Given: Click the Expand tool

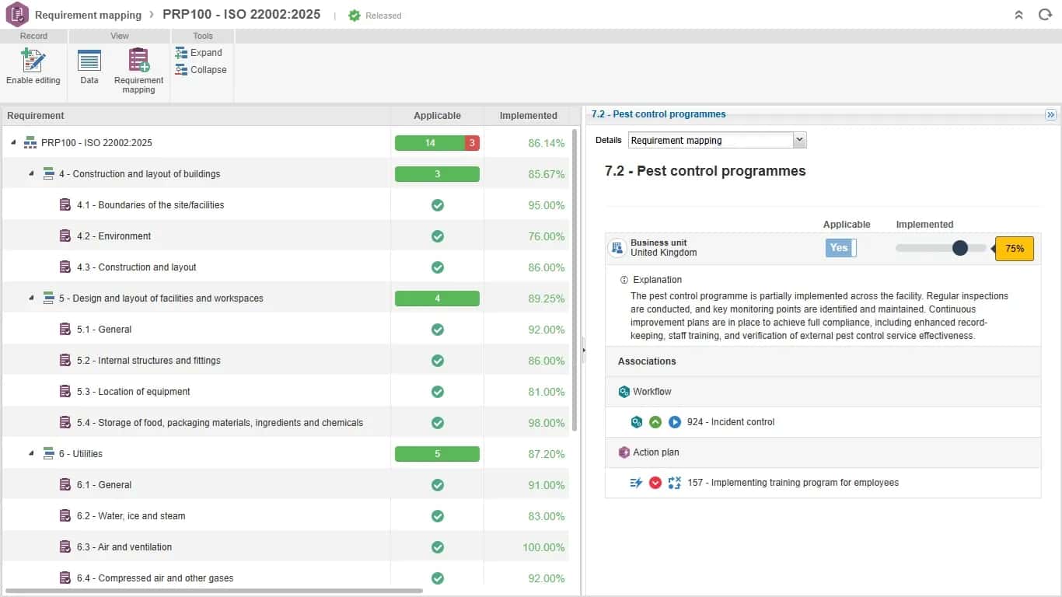Looking at the screenshot, I should tap(199, 53).
